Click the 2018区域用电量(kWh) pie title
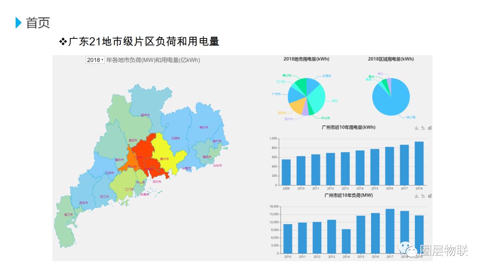Screen dimensions: 484x272 (x=391, y=59)
